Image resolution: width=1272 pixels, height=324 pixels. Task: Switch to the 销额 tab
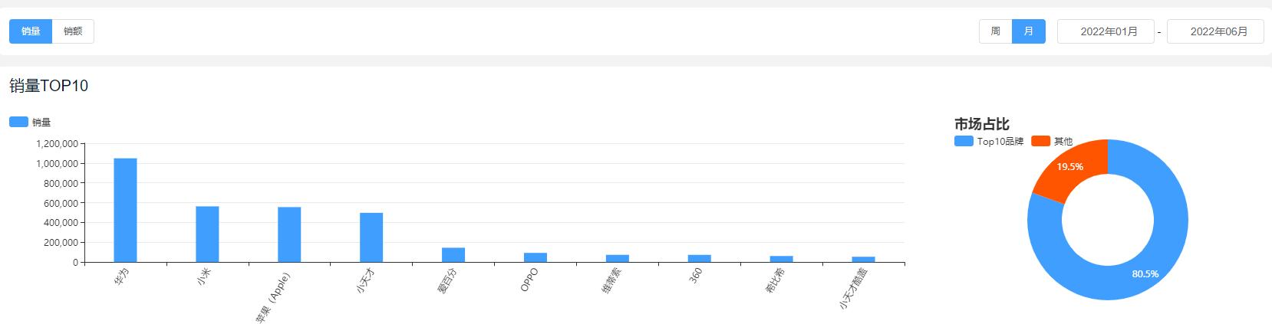[73, 31]
